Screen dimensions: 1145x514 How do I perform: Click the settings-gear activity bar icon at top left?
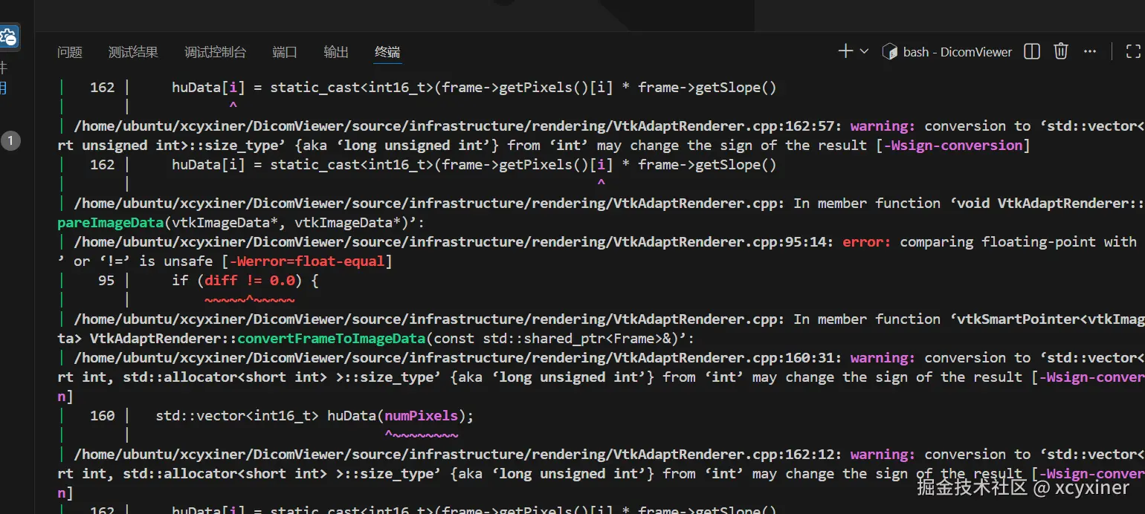(10, 36)
